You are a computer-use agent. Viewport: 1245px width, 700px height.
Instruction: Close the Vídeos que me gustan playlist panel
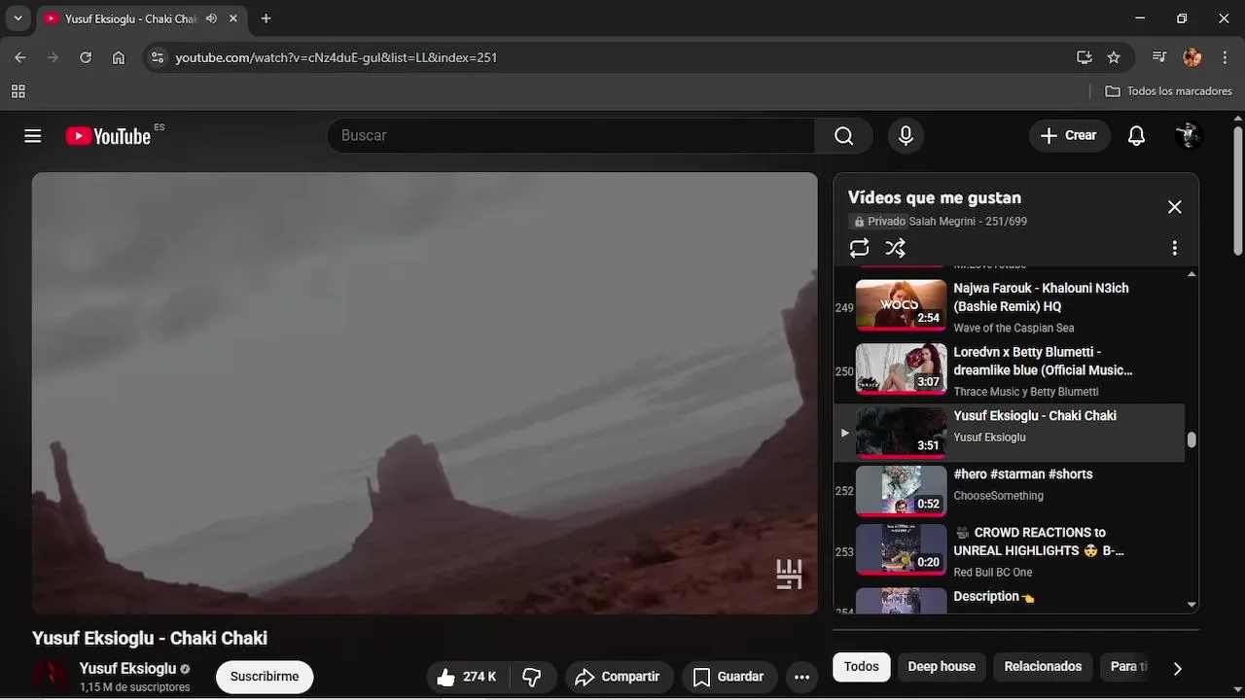tap(1174, 207)
